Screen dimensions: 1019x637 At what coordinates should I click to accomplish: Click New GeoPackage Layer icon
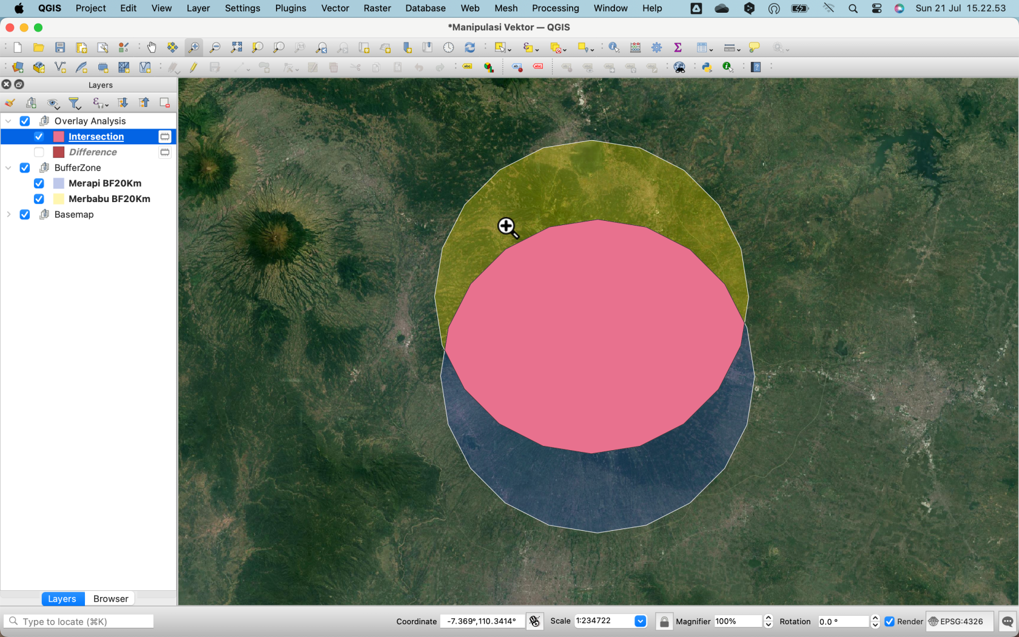39,67
